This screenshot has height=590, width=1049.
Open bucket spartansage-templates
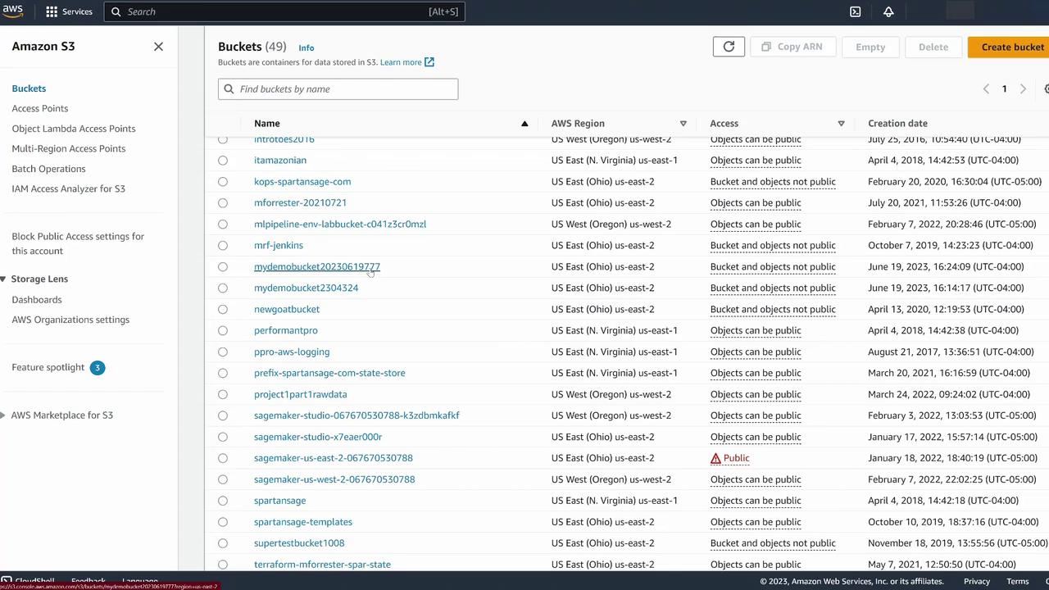coord(303,522)
